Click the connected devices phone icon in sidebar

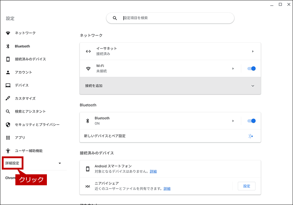(x=8, y=59)
